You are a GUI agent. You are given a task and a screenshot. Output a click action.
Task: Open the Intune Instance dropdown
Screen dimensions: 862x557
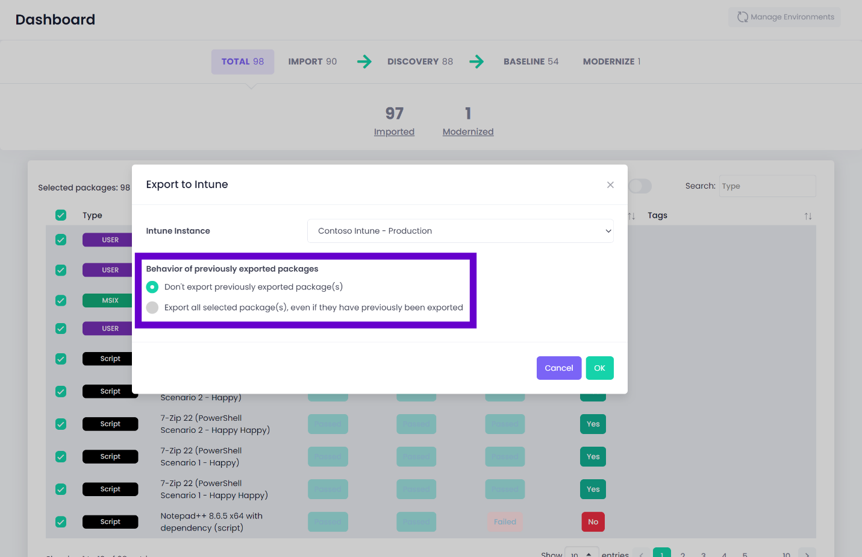coord(461,231)
